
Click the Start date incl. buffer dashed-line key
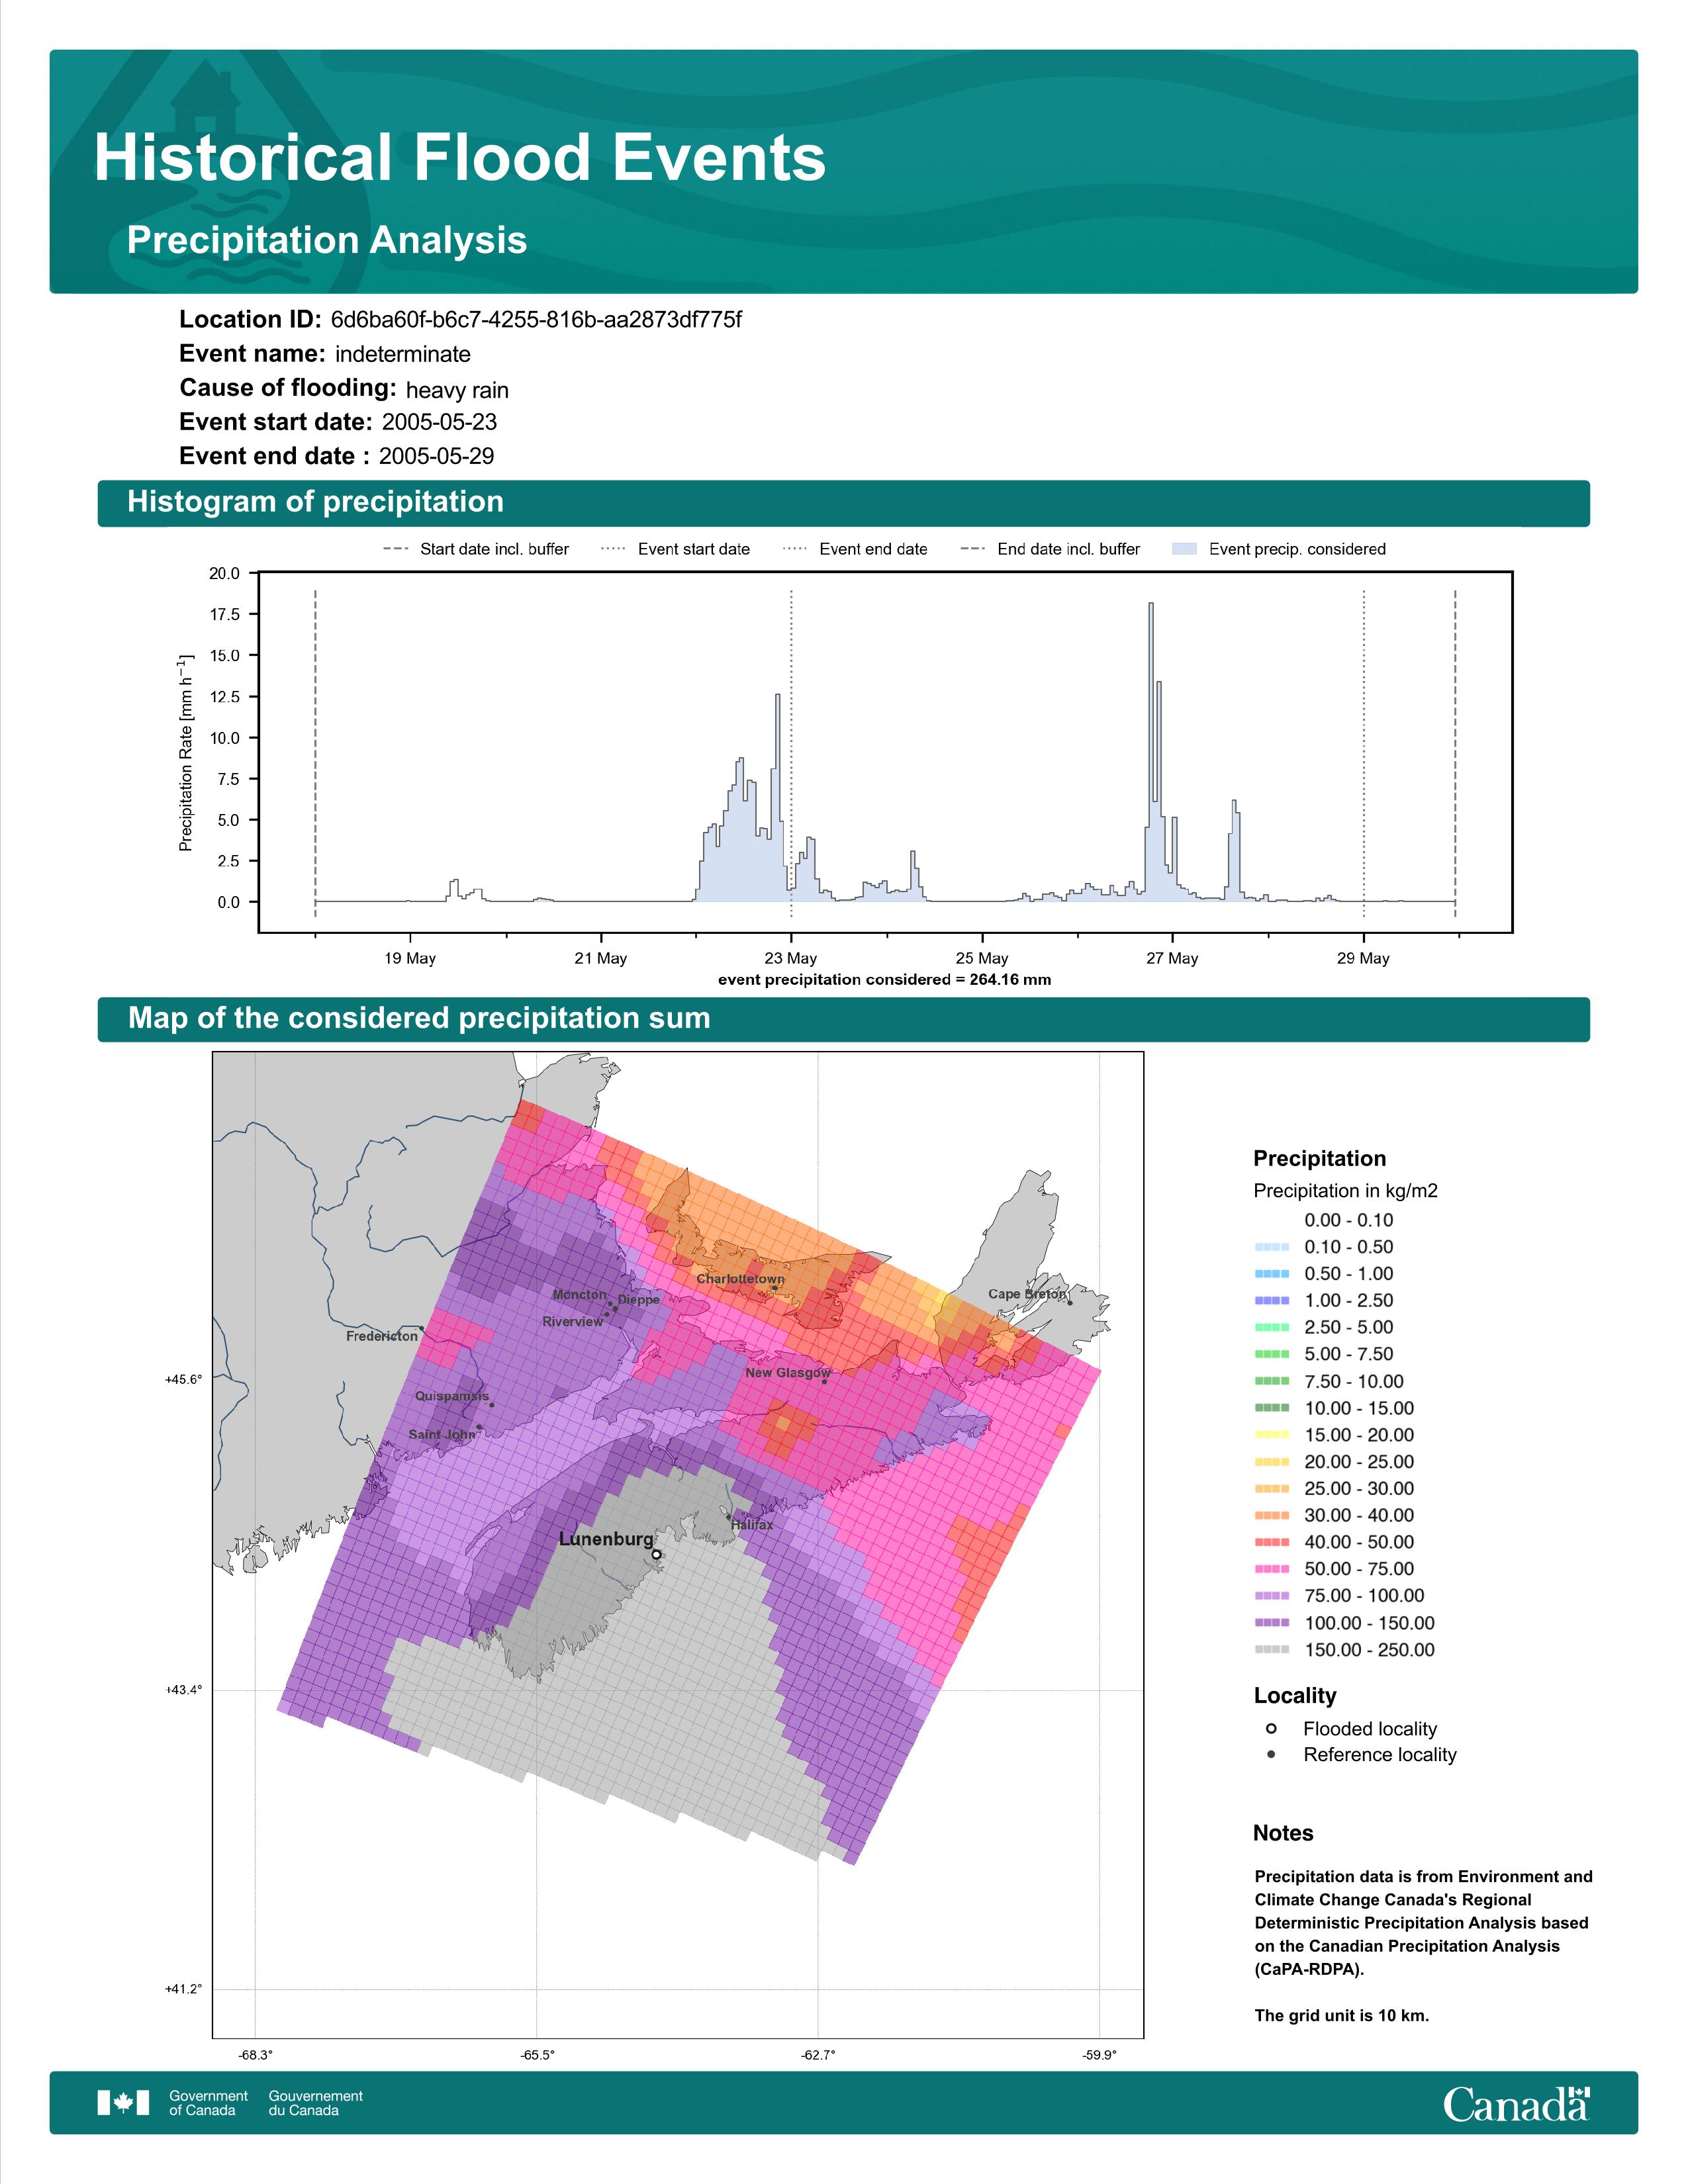coord(396,549)
